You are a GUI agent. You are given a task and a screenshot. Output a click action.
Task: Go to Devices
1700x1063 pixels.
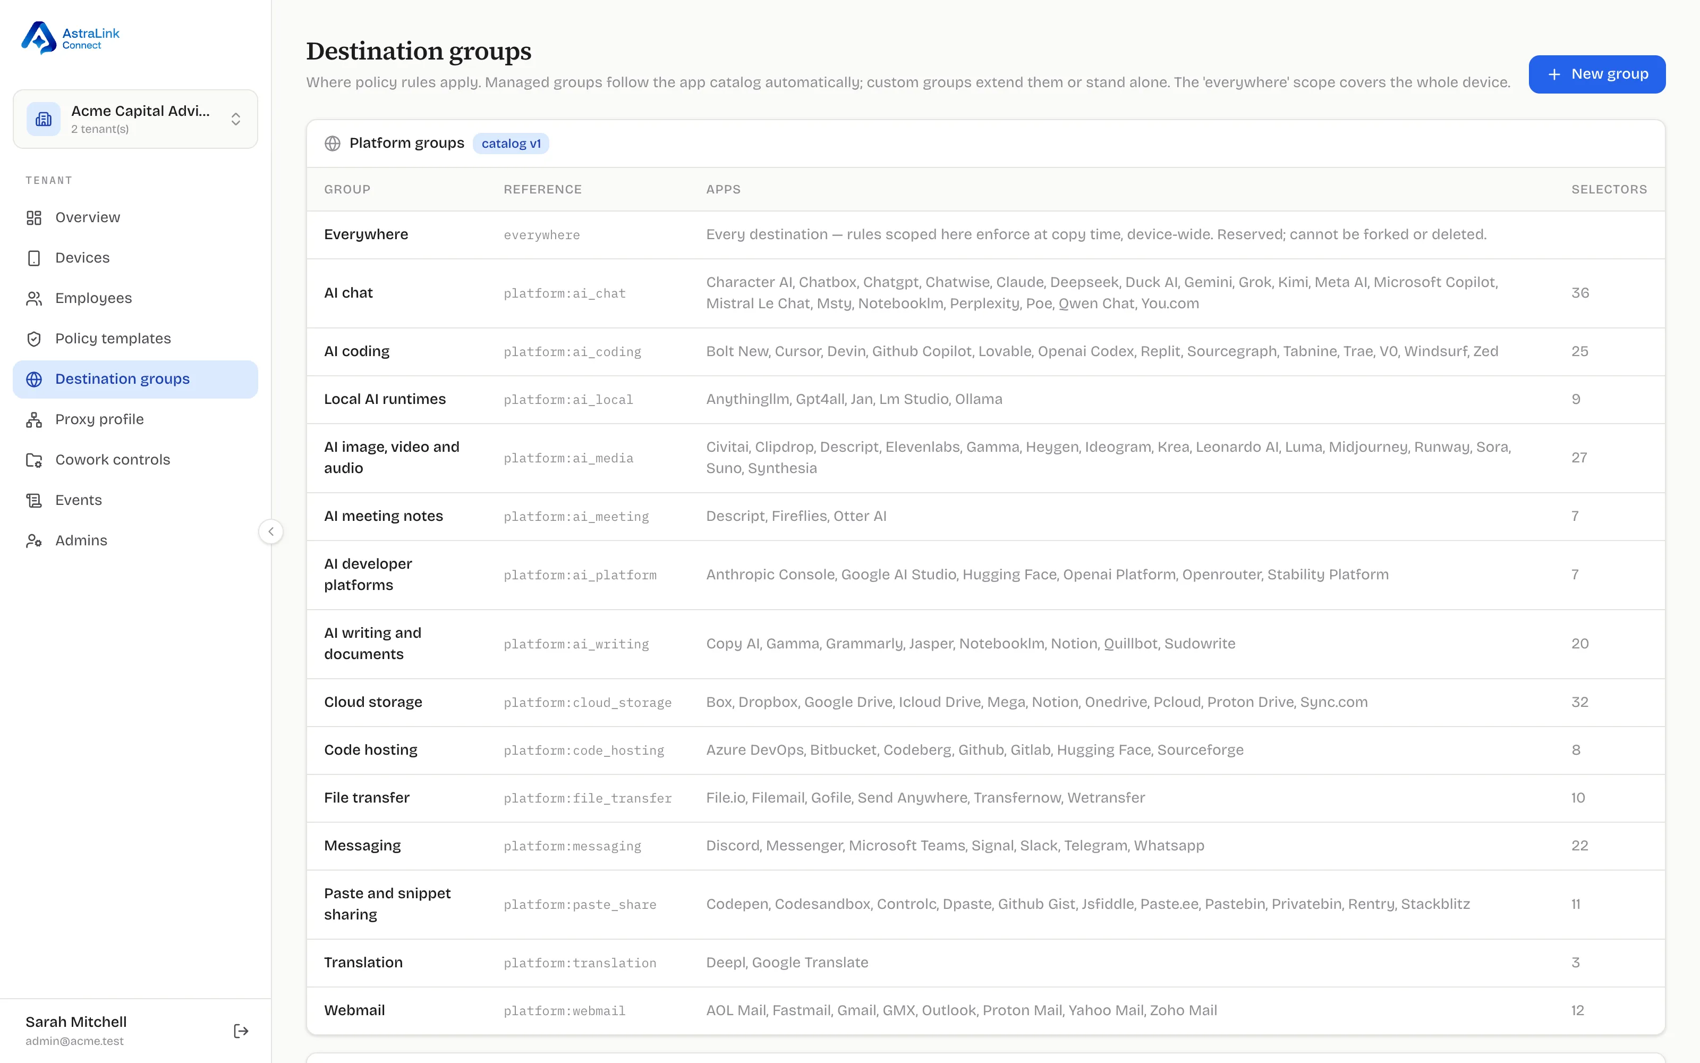135,258
